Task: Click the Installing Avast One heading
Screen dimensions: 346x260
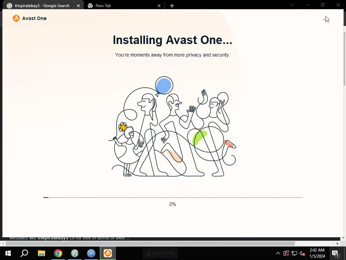Action: [x=172, y=40]
